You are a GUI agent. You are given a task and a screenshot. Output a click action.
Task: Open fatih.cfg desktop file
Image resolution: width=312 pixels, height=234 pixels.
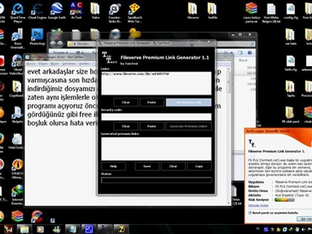(291, 63)
